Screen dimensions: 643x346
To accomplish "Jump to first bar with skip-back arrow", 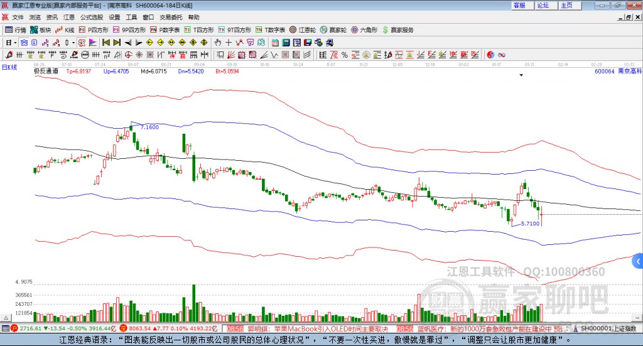I will point(106,43).
